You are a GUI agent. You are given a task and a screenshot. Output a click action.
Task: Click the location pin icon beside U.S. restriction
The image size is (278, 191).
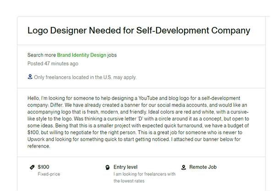pos(30,77)
